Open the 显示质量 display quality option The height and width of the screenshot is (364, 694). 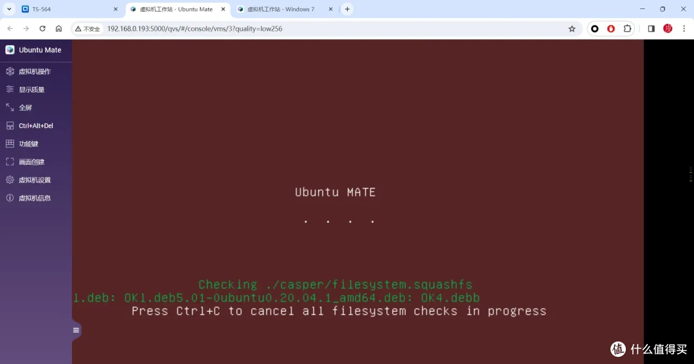(31, 89)
